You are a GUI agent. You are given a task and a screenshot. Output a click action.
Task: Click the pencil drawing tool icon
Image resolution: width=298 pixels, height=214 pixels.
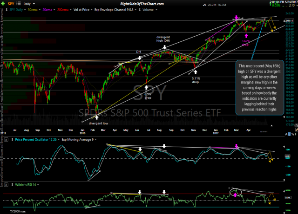pos(297,130)
